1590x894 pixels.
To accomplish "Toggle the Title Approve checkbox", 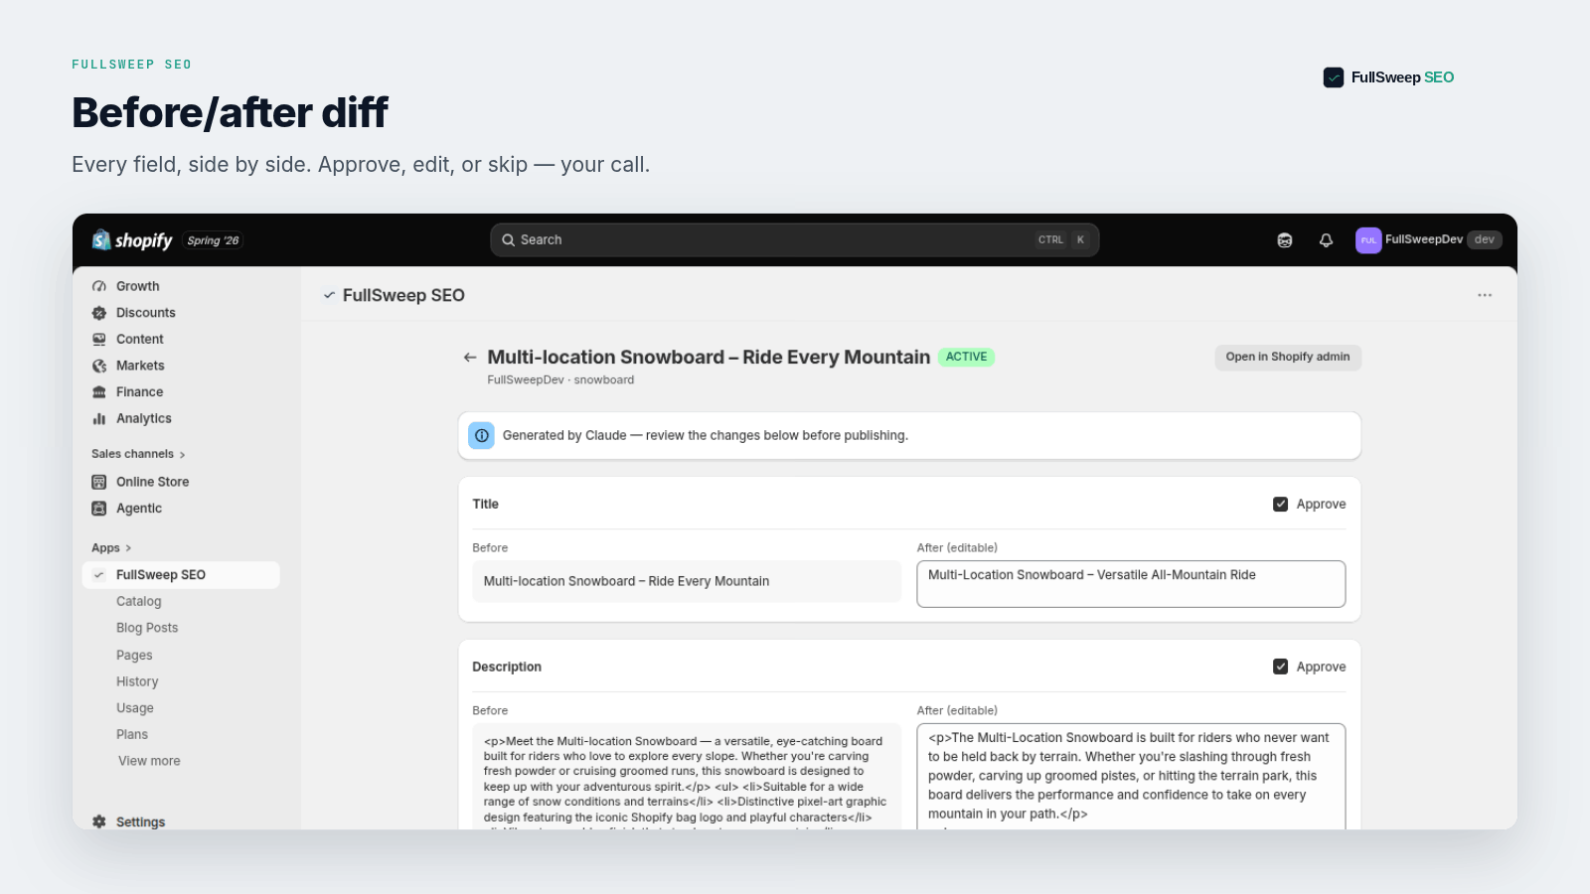I will click(1281, 505).
